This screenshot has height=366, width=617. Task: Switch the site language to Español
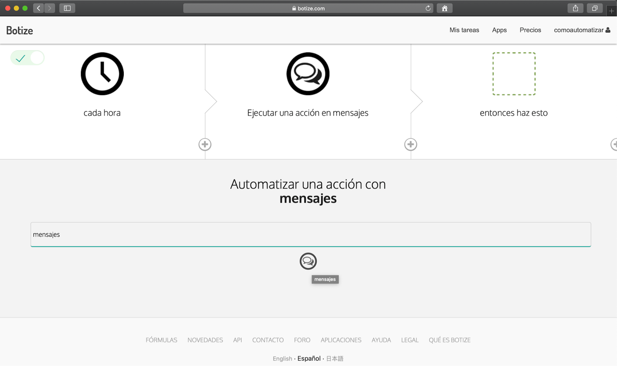coord(309,358)
